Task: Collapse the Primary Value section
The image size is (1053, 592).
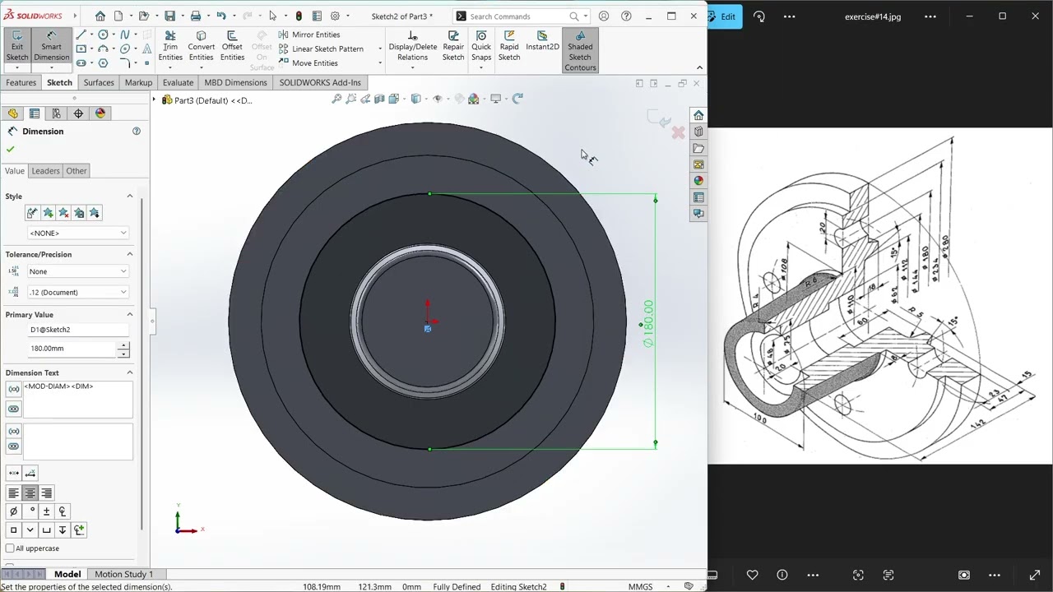Action: [129, 314]
